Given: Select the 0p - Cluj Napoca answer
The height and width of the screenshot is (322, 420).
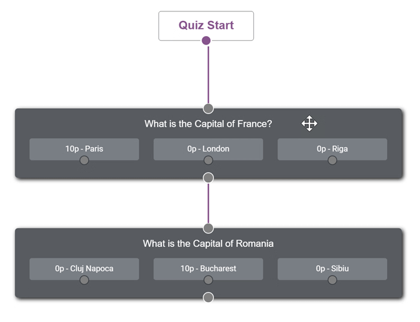Looking at the screenshot, I should point(84,268).
